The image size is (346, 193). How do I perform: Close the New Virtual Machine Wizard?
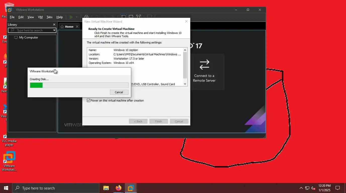186,22
